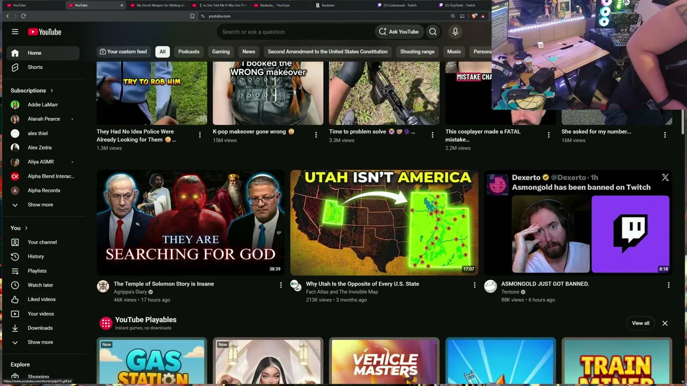Open the Aliya ASMR subscription

pos(43,162)
